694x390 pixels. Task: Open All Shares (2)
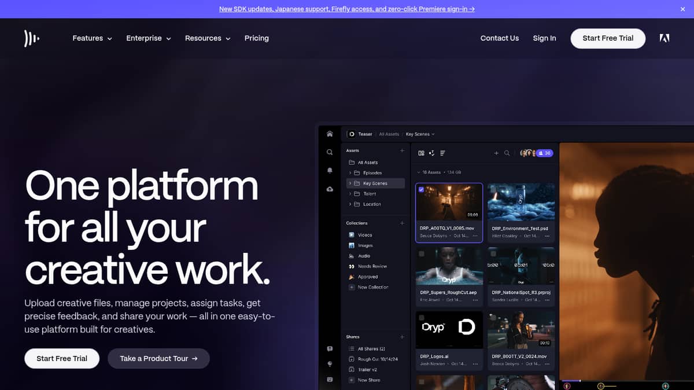point(367,349)
